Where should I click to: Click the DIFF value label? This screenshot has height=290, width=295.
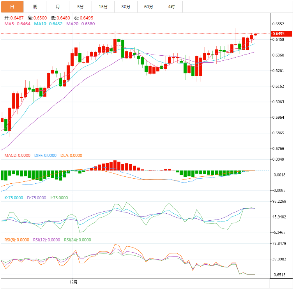pos(45,155)
